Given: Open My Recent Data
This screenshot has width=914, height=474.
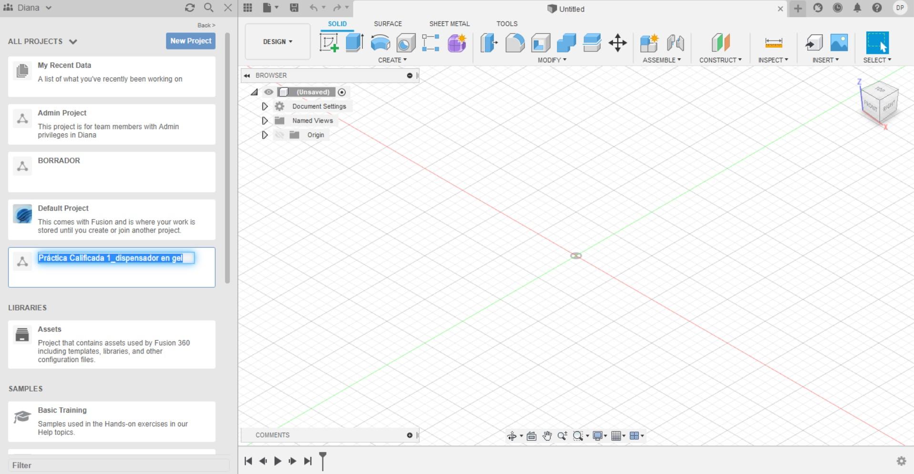Looking at the screenshot, I should 112,77.
